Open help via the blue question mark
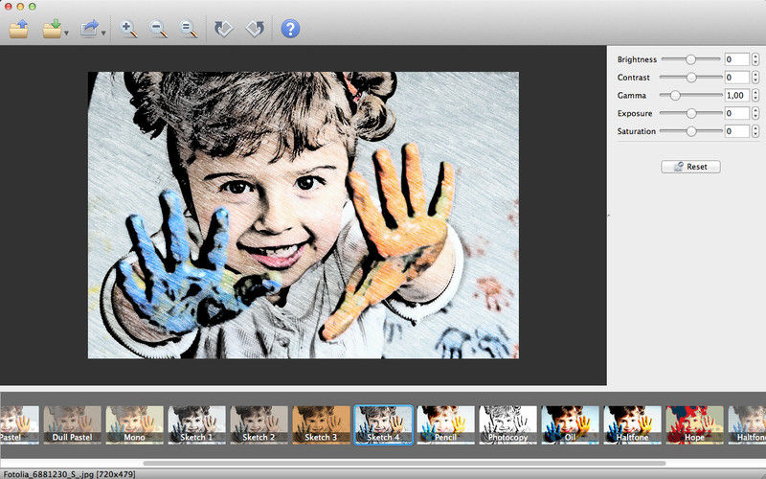The image size is (766, 479). (x=290, y=29)
